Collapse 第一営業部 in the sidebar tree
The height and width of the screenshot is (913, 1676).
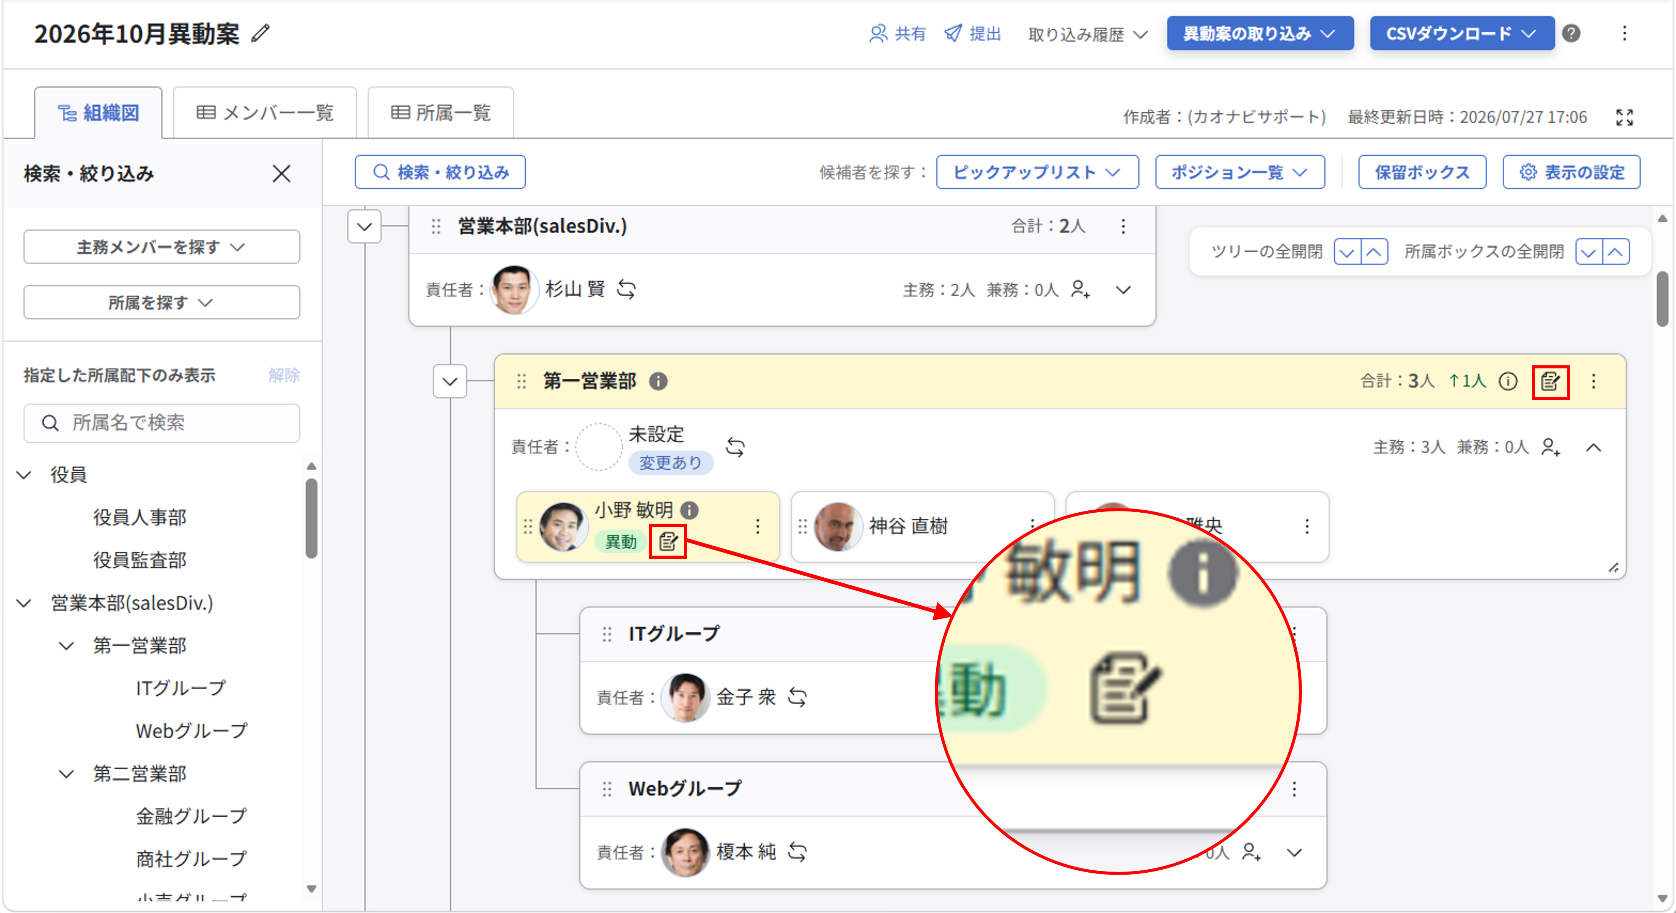click(66, 645)
